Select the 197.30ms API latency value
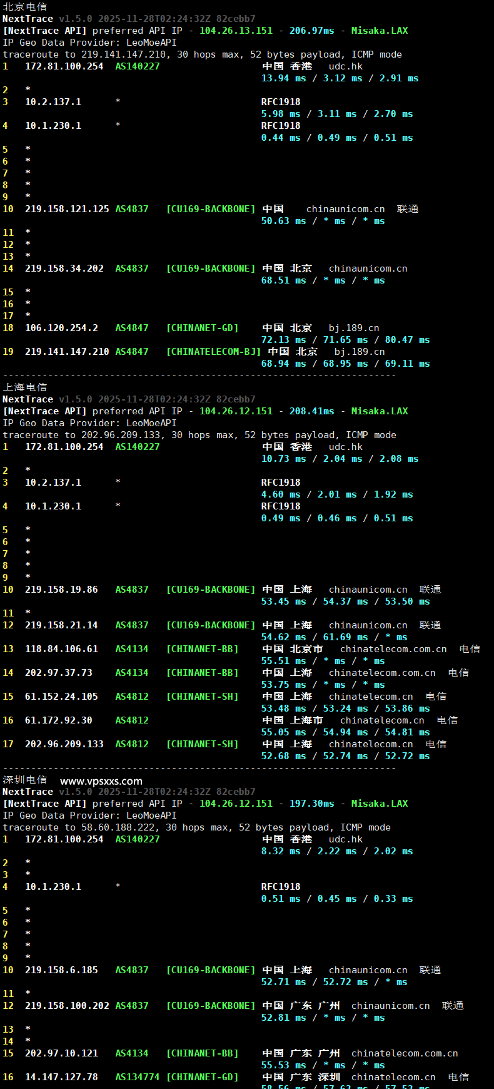This screenshot has width=494, height=1089. [311, 804]
